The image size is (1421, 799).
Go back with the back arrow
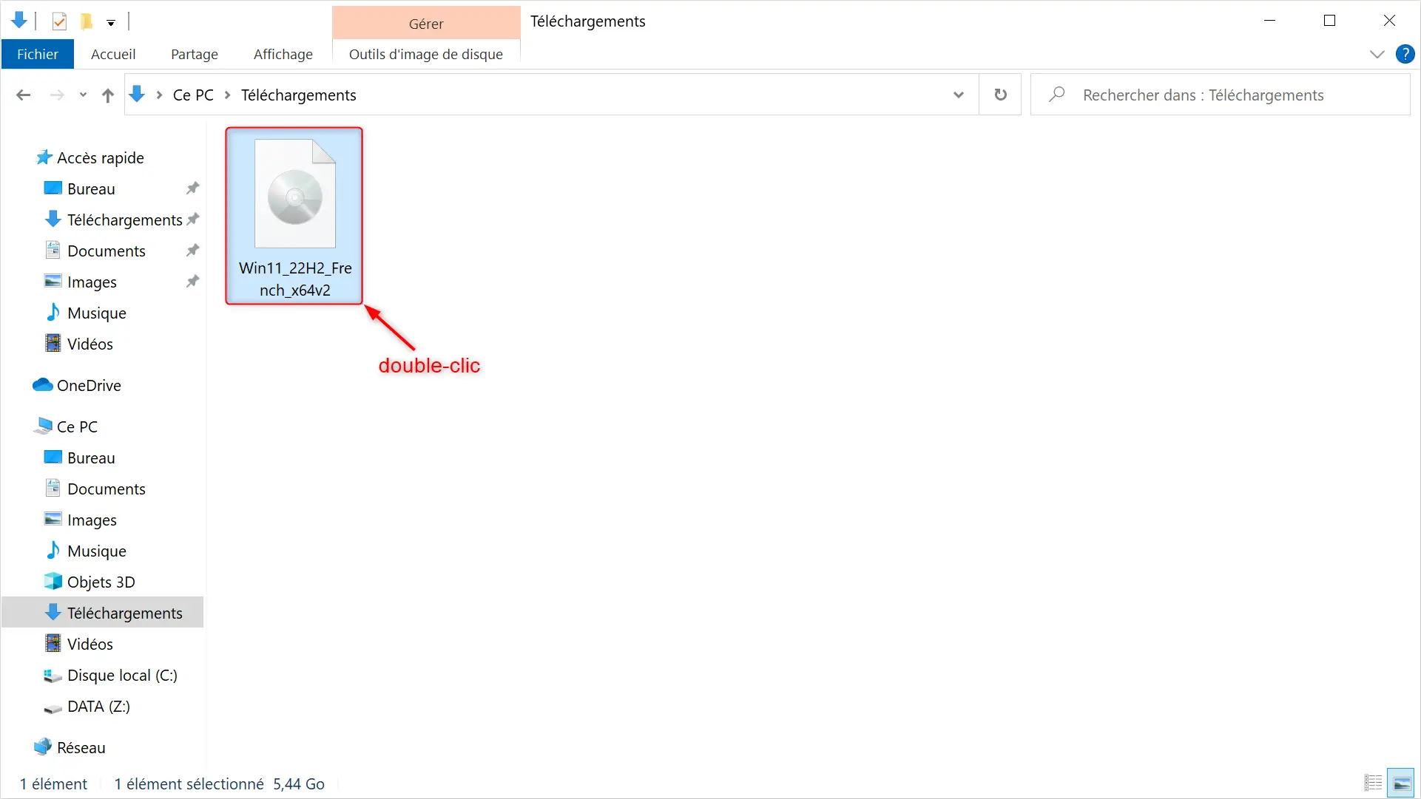tap(24, 95)
